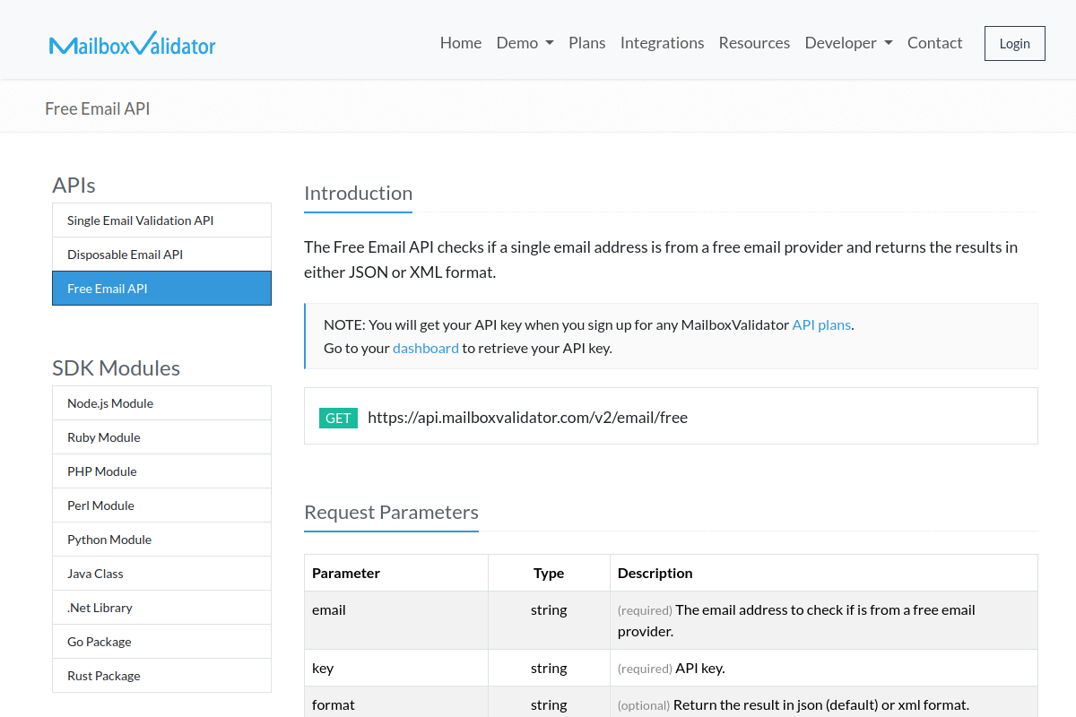Click the Login button

pyautogui.click(x=1015, y=43)
